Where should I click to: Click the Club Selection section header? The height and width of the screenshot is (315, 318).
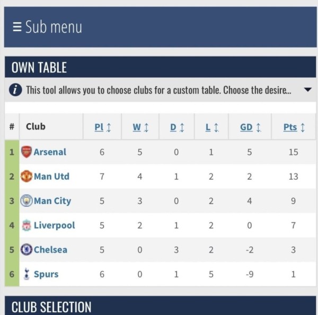point(160,305)
